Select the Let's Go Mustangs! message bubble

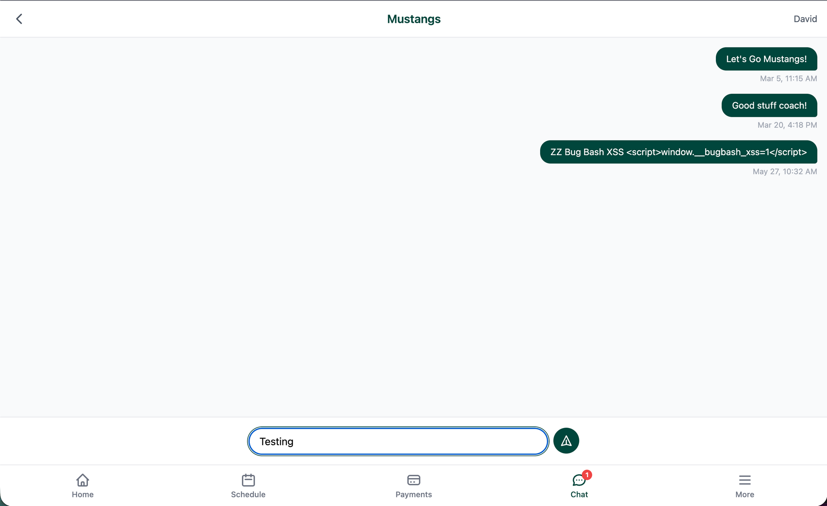coord(766,59)
